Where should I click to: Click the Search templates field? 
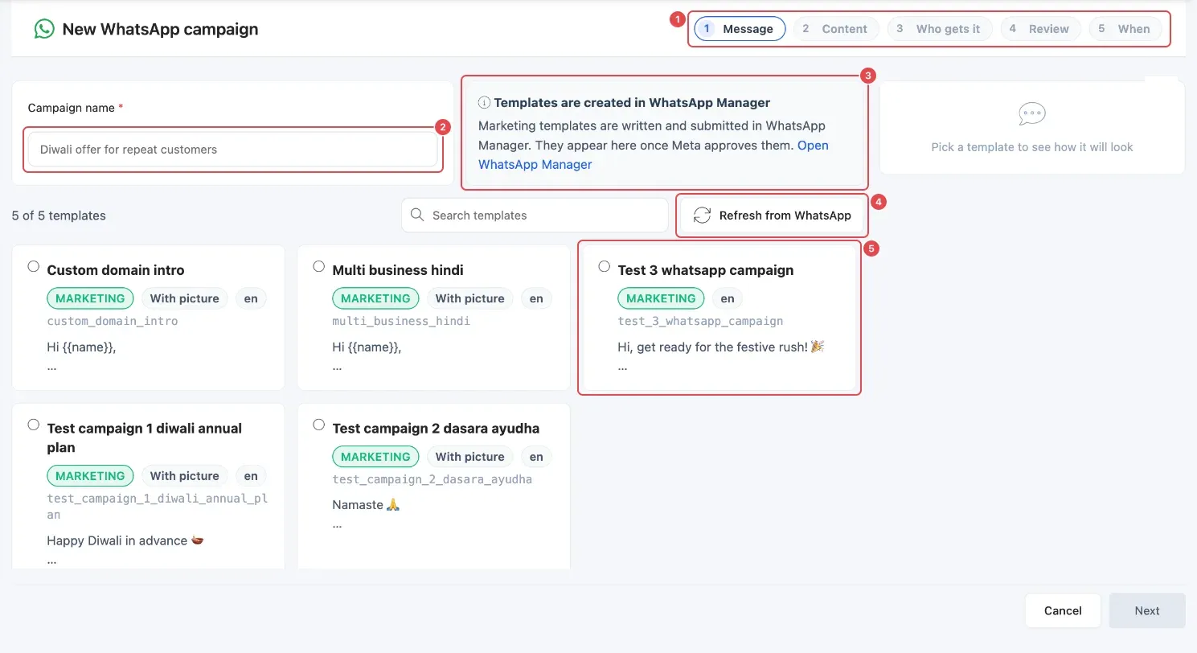(535, 216)
